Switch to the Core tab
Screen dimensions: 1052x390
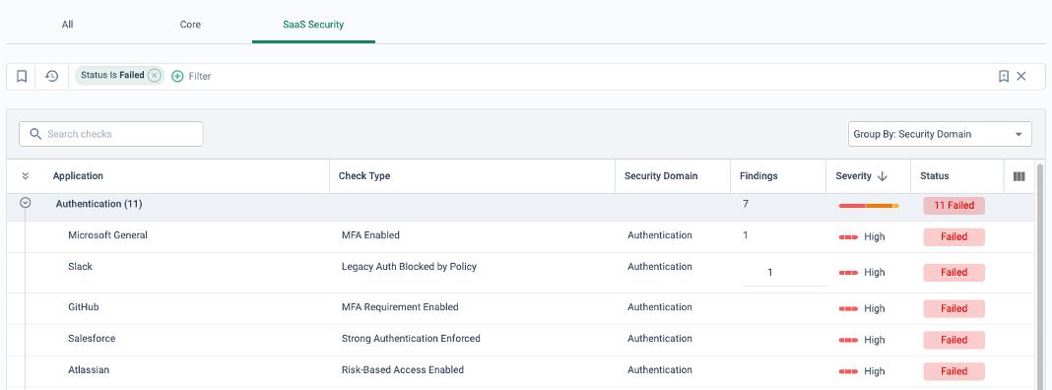[190, 25]
